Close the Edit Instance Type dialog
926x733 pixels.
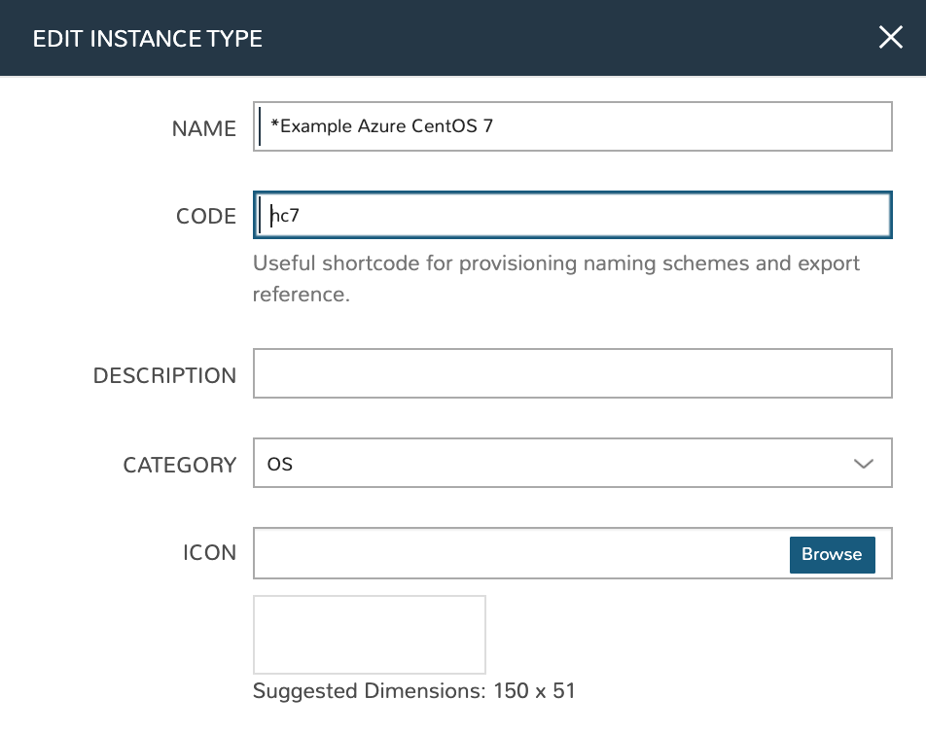[x=890, y=38]
